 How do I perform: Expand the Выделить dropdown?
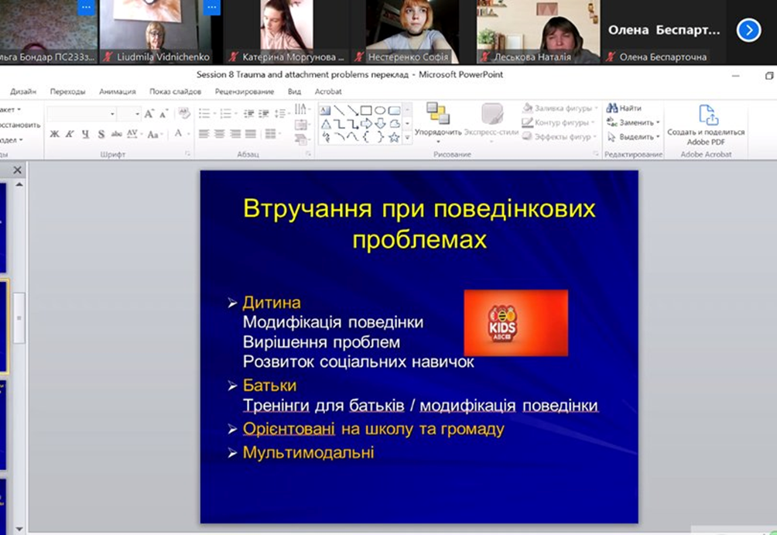pyautogui.click(x=658, y=137)
